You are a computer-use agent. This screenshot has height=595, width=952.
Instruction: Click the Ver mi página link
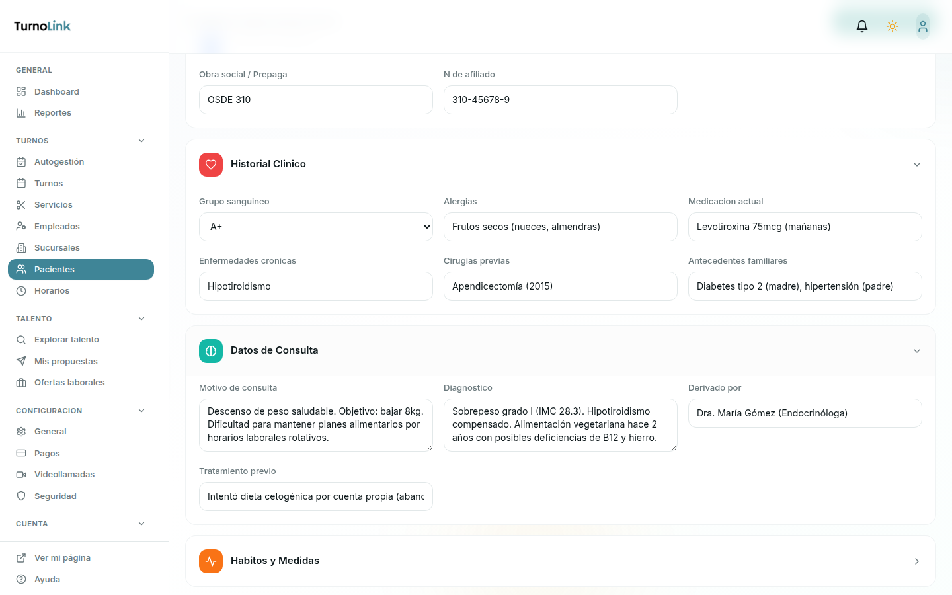[62, 558]
